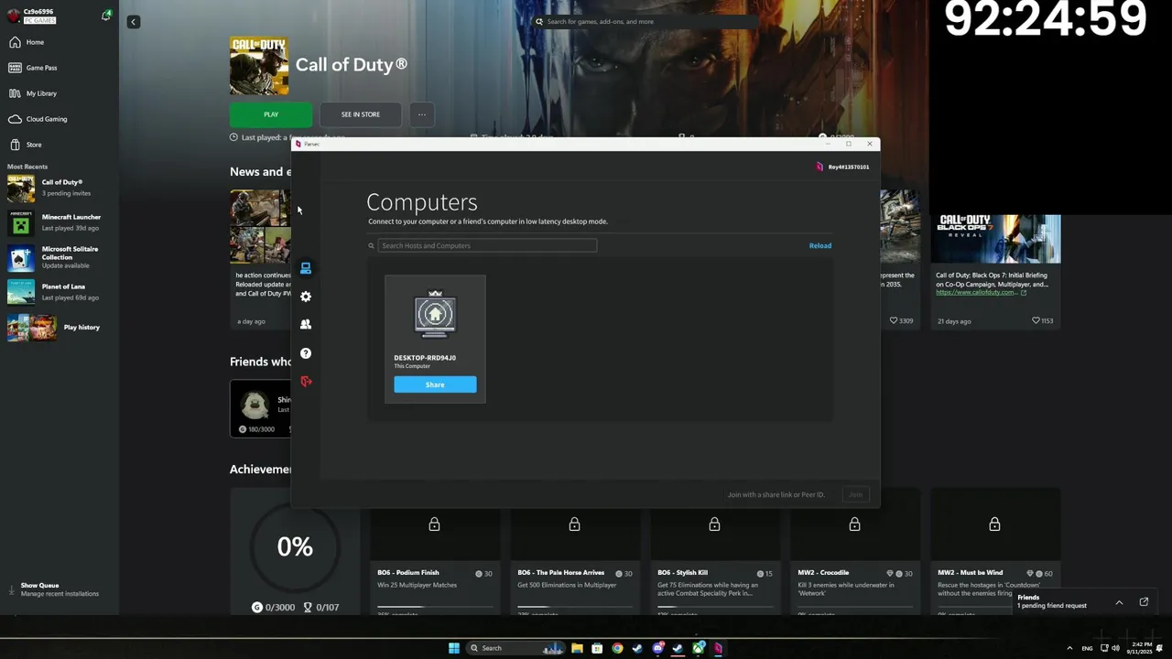Click the ENG language indicator

click(1087, 648)
